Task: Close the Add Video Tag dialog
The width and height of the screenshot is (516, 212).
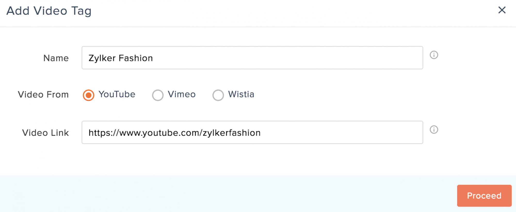Action: (x=502, y=10)
